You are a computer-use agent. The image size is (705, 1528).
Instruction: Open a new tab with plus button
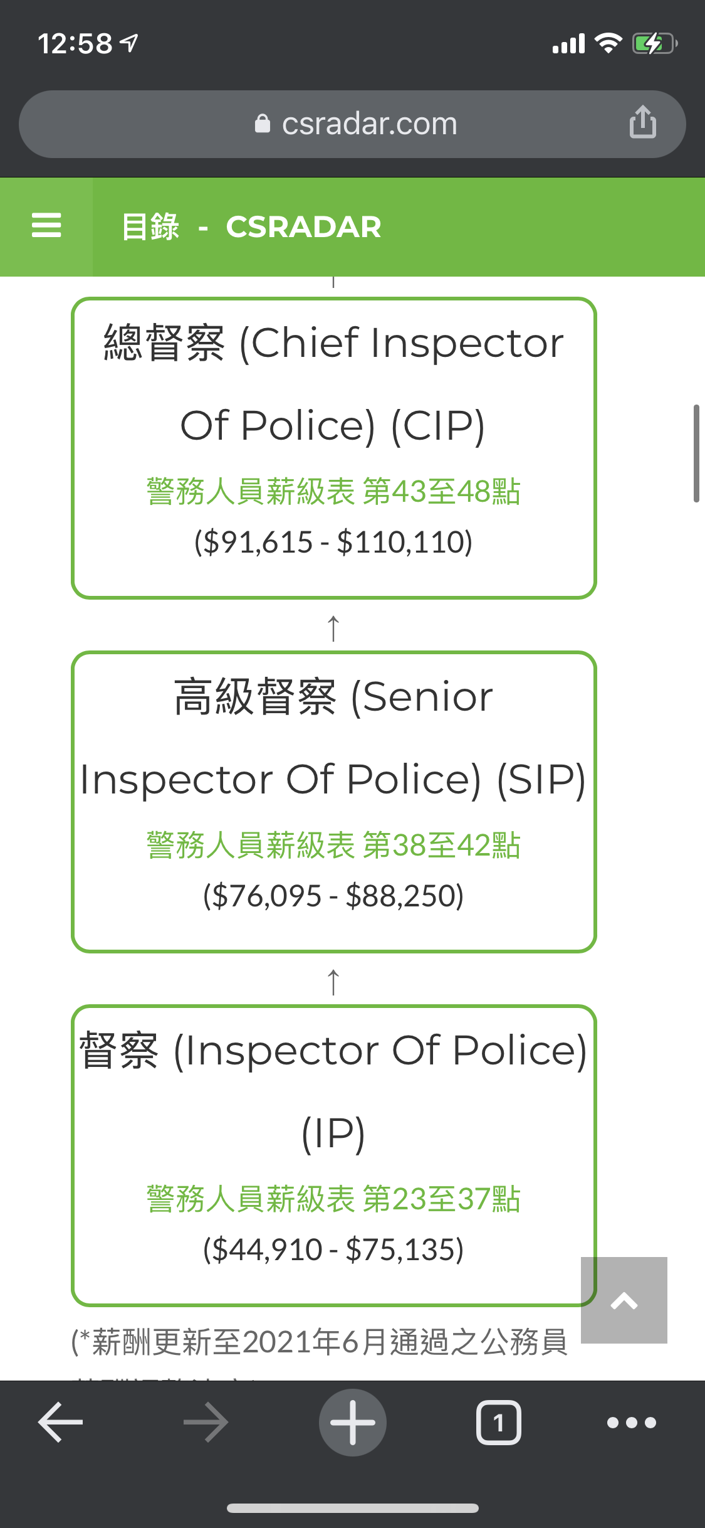coord(353,1423)
